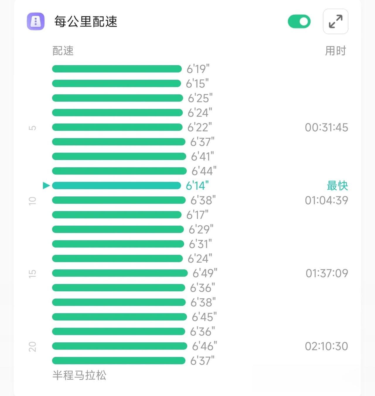Tap the teal bar of the 6'14" split
The height and width of the screenshot is (396, 375).
pyautogui.click(x=117, y=186)
